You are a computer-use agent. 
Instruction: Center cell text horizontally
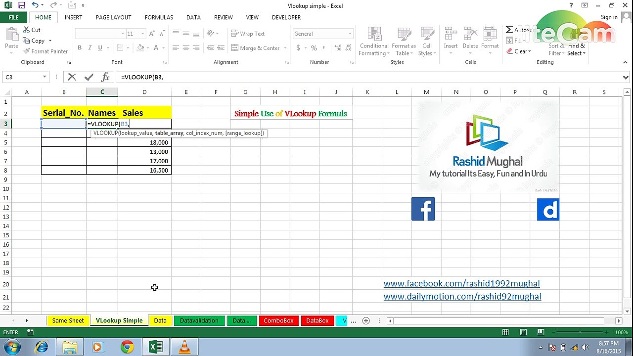(x=186, y=48)
